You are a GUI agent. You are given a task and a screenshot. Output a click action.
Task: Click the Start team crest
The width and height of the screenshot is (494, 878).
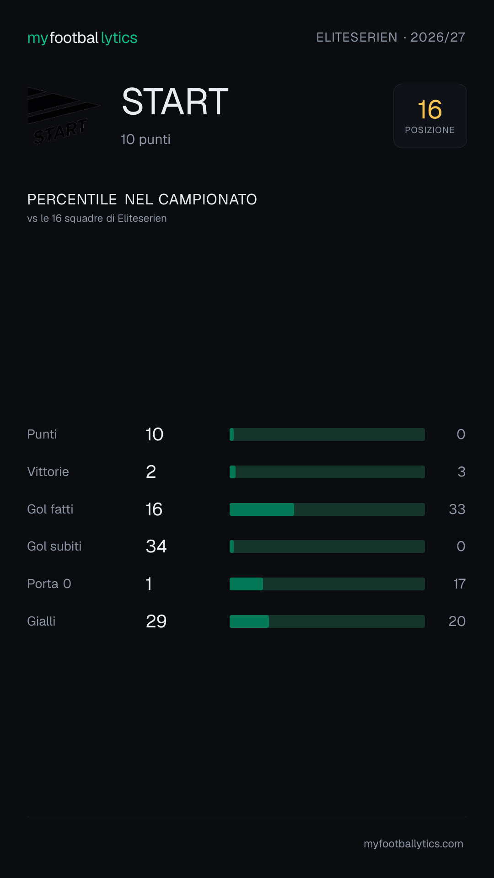[64, 116]
